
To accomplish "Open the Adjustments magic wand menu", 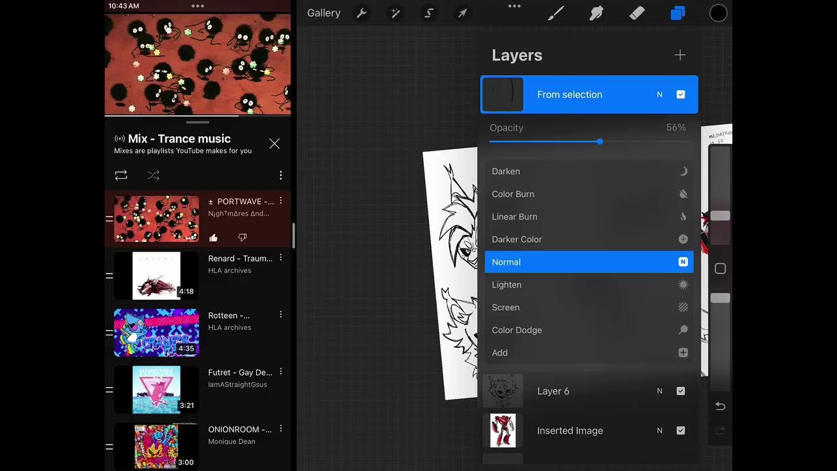I will [x=395, y=13].
